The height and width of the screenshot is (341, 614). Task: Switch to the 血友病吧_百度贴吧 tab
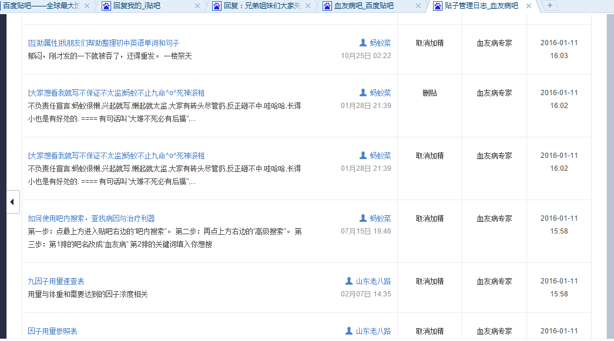[364, 6]
